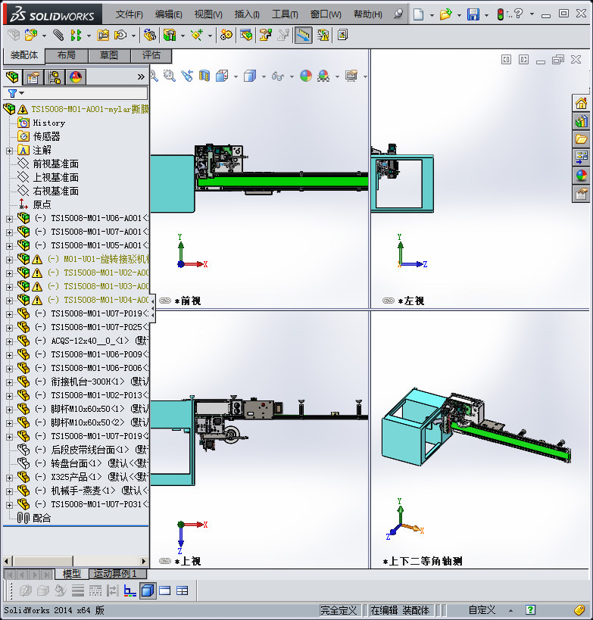593x620 pixels.
Task: Toggle the link icon beside 上视
Action: (165, 561)
